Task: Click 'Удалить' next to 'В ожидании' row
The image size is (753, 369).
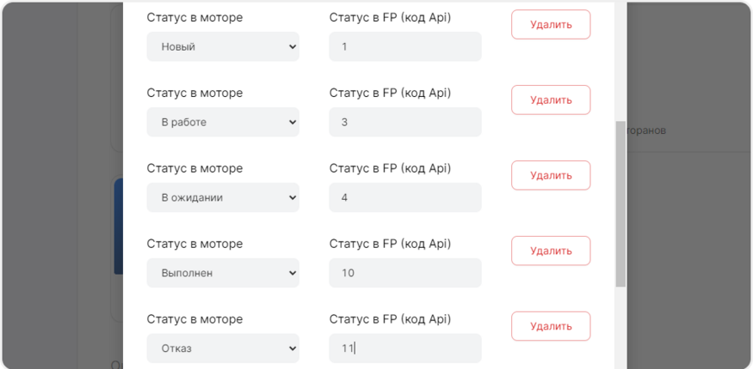Action: coord(551,175)
